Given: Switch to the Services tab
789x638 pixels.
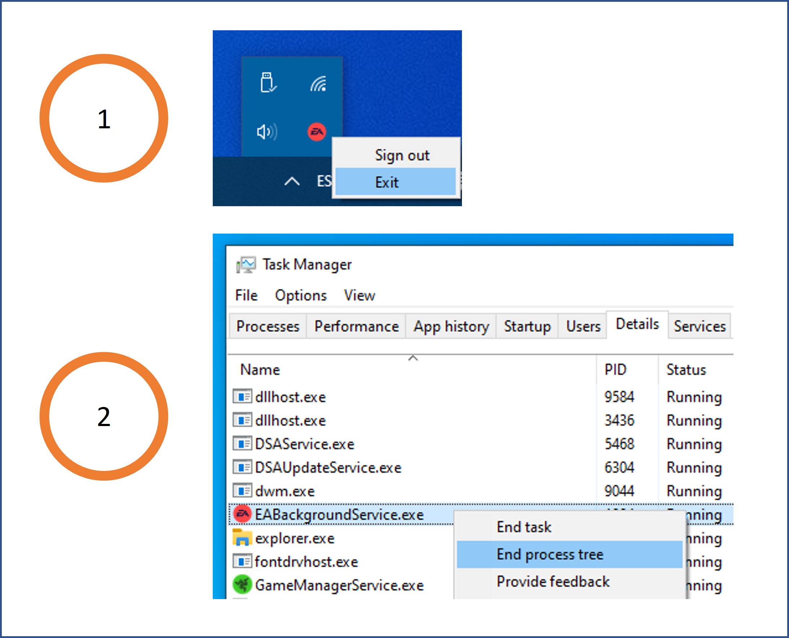Looking at the screenshot, I should click(x=699, y=326).
